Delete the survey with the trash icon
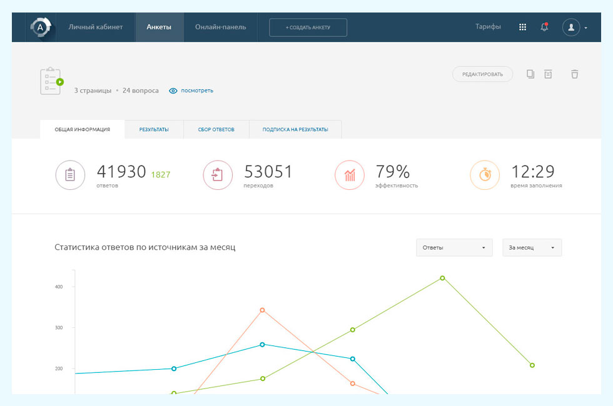Image resolution: width=613 pixels, height=406 pixels. pyautogui.click(x=574, y=74)
